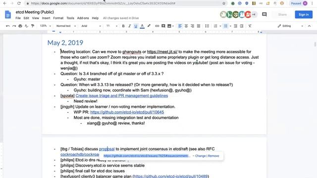Click the vertical scrollbar thumb
This screenshot has width=317, height=178.
click(315, 44)
